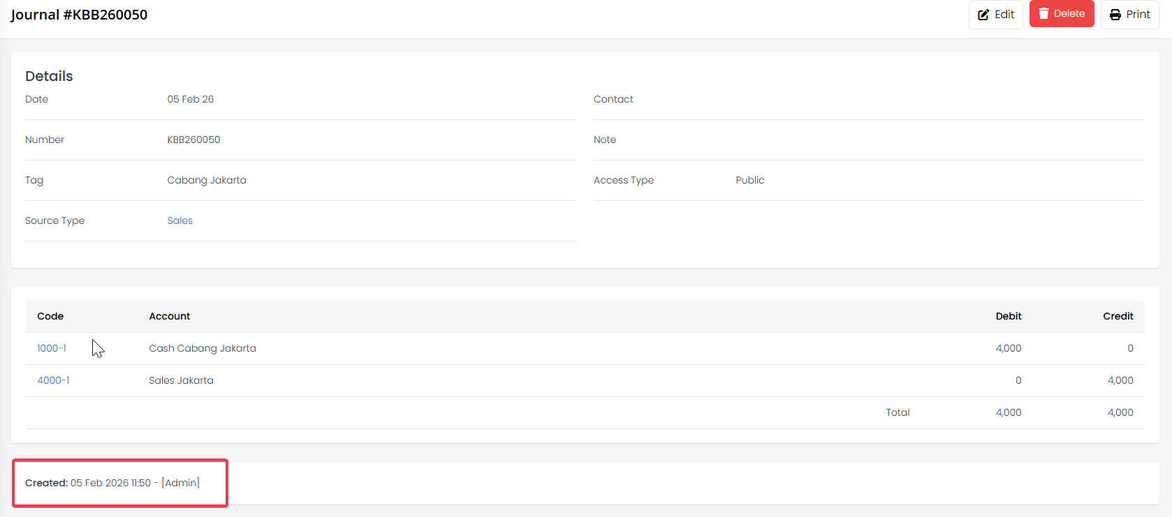Image resolution: width=1172 pixels, height=517 pixels.
Task: Click the Details section heading
Action: coord(49,76)
